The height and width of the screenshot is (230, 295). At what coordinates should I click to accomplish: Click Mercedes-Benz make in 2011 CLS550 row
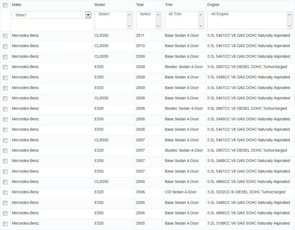point(25,35)
